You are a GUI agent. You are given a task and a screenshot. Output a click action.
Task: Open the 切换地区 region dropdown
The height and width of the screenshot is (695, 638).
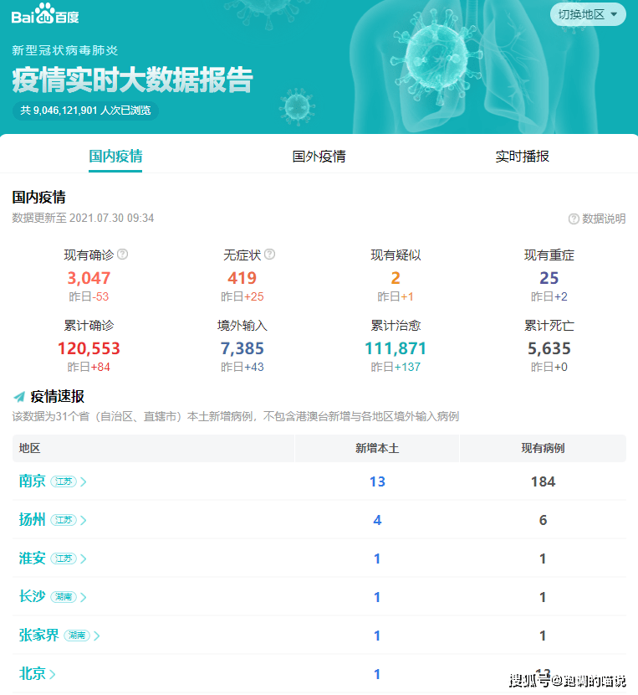tap(587, 14)
